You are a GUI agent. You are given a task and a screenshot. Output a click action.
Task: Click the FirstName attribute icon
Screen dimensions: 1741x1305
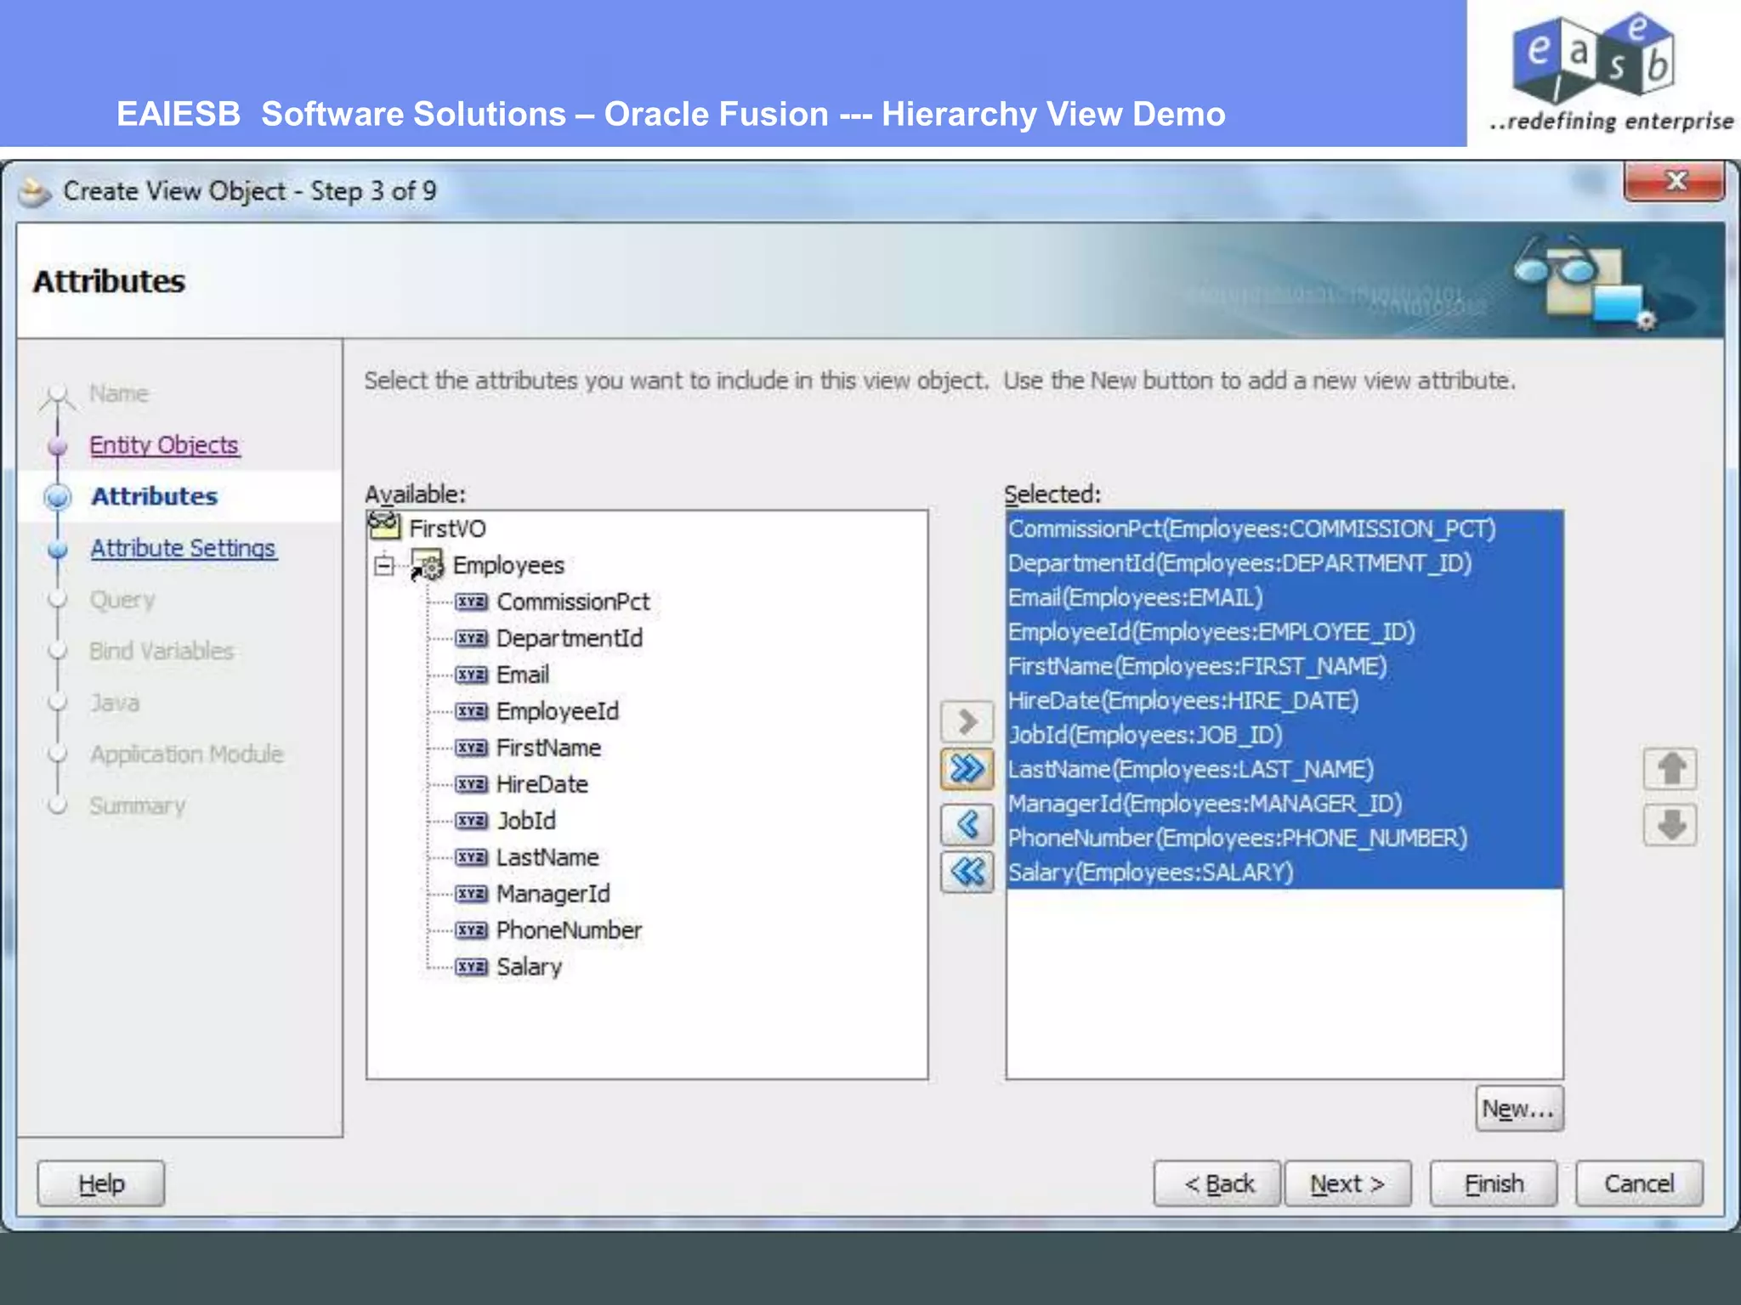(471, 748)
